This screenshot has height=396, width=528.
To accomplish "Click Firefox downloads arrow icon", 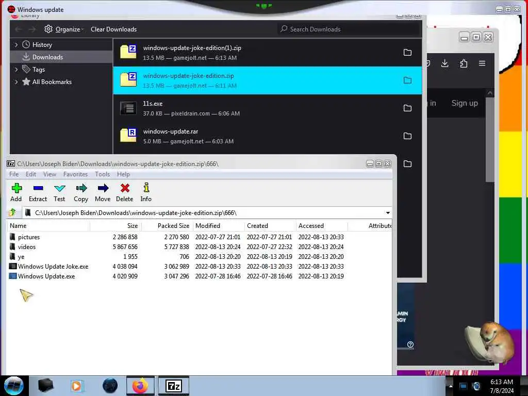I will pos(444,63).
